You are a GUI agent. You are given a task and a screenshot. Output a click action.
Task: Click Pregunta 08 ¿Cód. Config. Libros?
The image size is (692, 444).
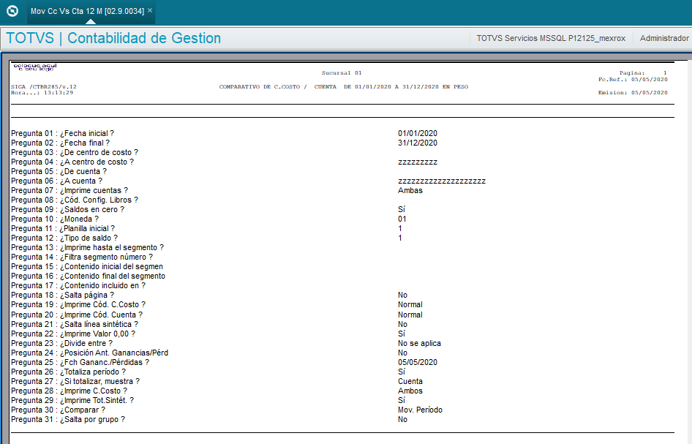click(x=75, y=200)
